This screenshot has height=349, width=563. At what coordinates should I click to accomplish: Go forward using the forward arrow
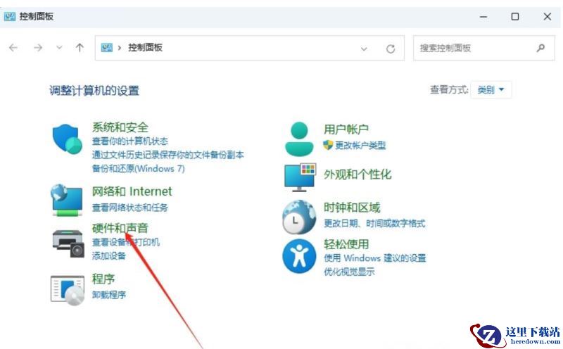[38, 48]
